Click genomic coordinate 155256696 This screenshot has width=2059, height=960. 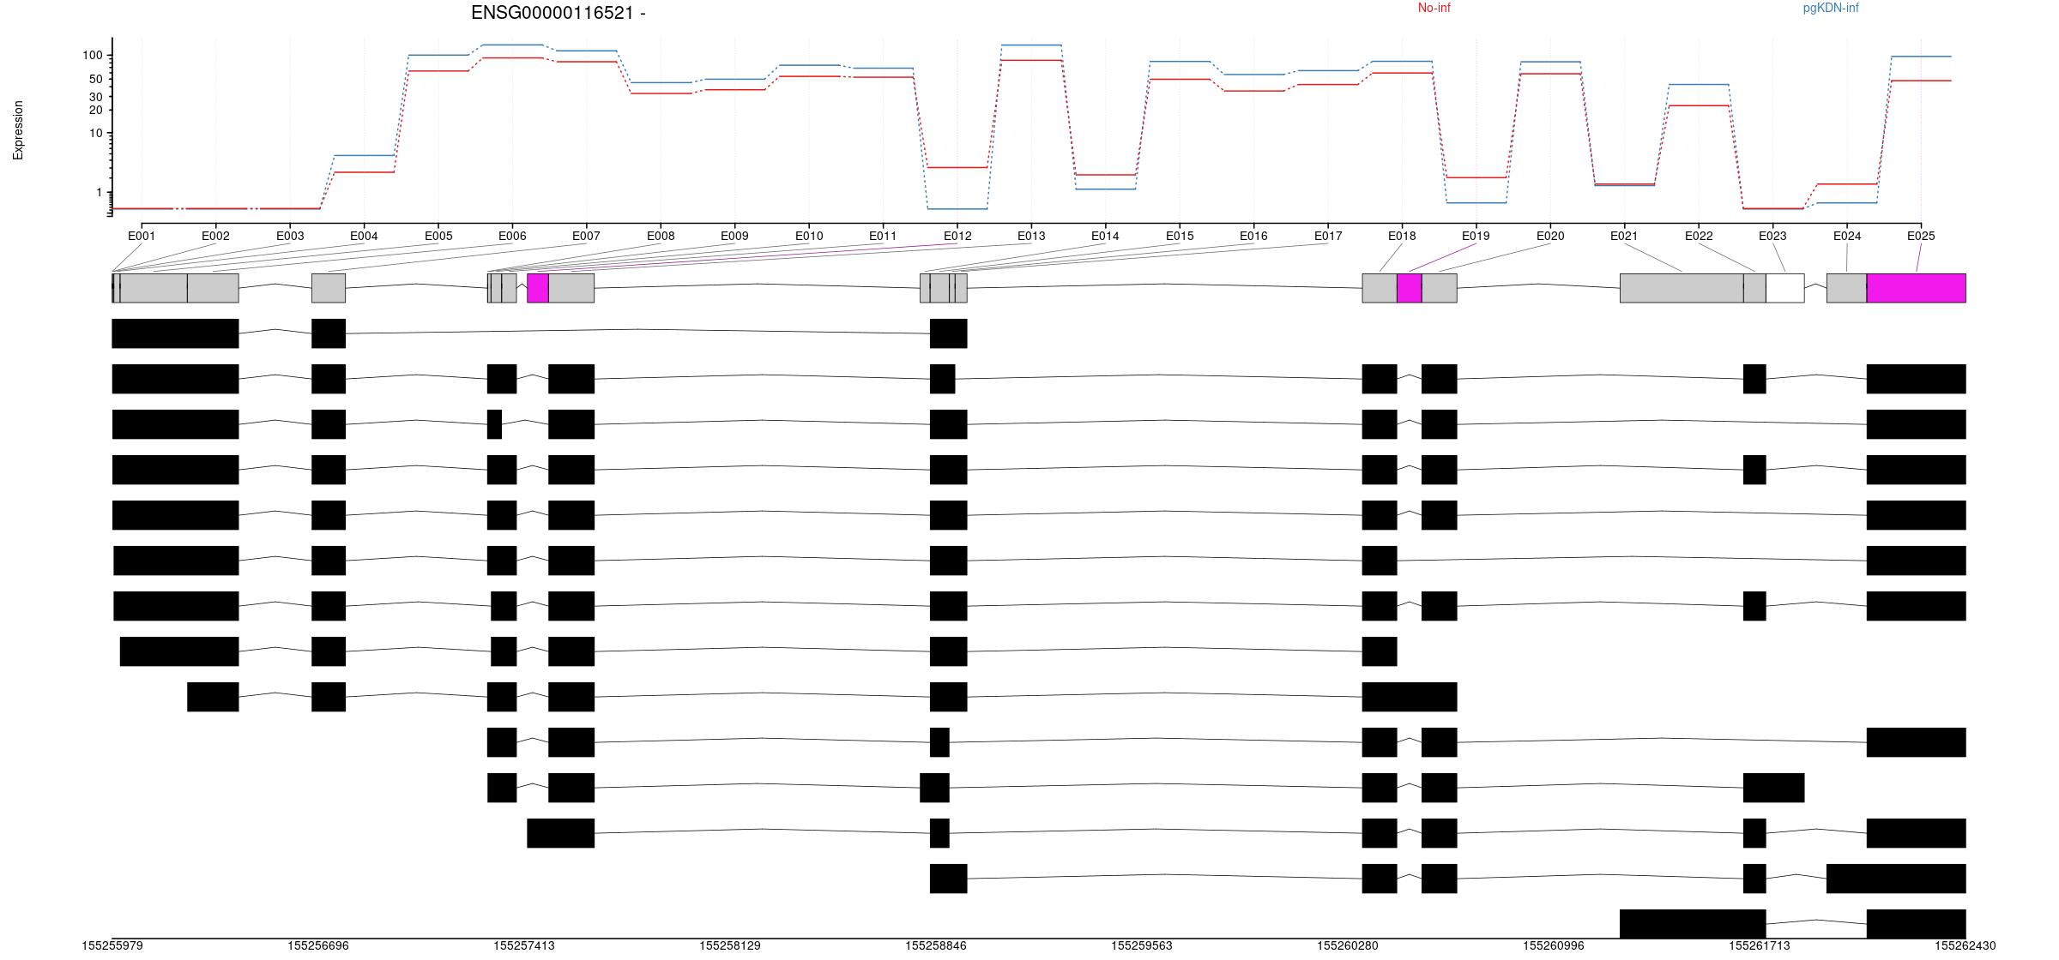(318, 946)
